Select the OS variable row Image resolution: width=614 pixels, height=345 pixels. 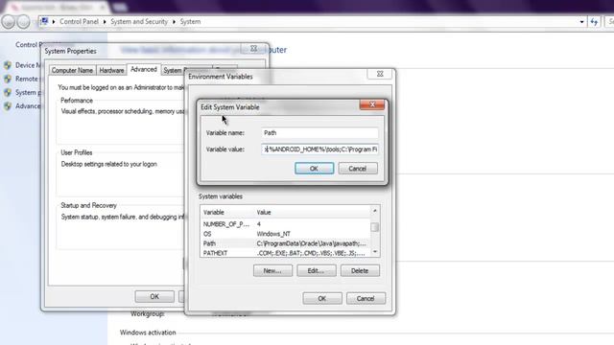285,234
